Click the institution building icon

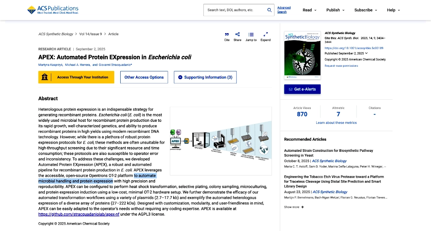coord(45,77)
